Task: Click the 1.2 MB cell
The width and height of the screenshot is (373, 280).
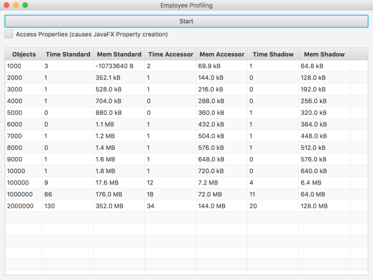Action: click(x=119, y=136)
